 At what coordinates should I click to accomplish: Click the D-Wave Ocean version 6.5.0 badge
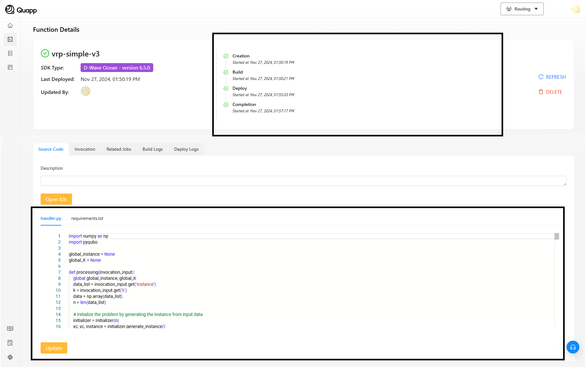click(117, 68)
